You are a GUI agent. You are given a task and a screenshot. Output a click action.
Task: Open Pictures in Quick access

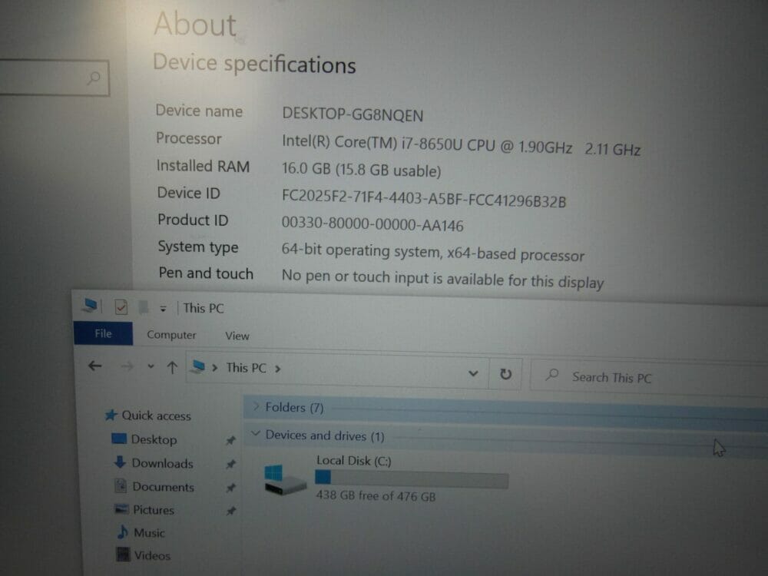[x=154, y=510]
